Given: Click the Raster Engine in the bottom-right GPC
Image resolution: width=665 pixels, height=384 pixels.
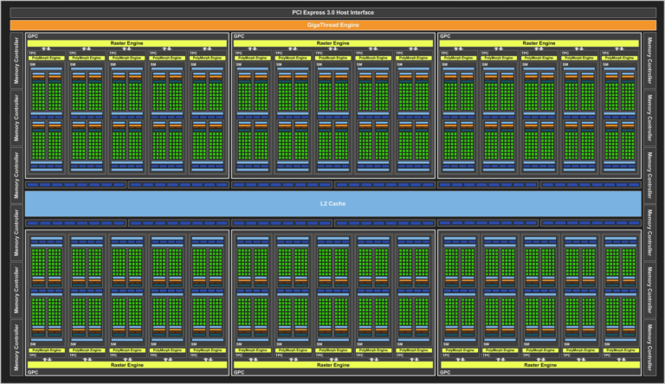Looking at the screenshot, I should (x=539, y=366).
